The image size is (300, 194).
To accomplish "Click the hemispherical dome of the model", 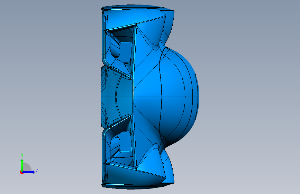I will pyautogui.click(x=179, y=97).
